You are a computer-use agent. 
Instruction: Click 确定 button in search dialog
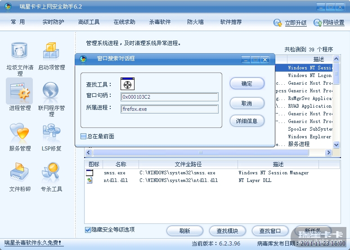click(247, 83)
